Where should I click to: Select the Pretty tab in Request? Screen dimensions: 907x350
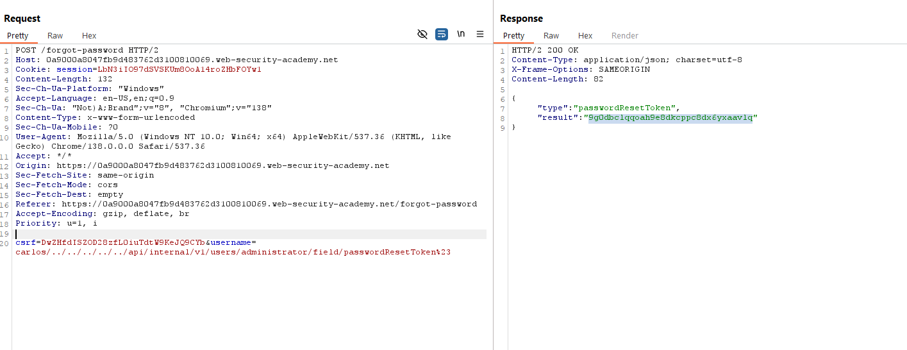18,36
